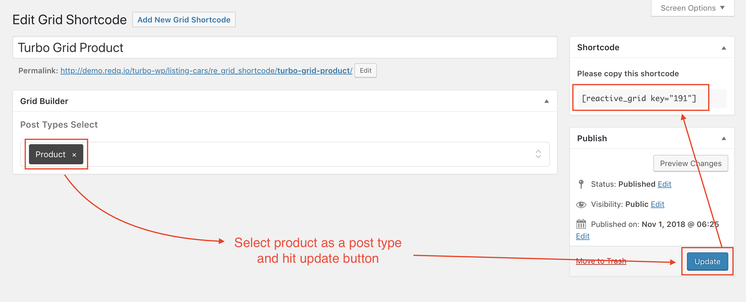Click Preview Changes button

point(690,163)
